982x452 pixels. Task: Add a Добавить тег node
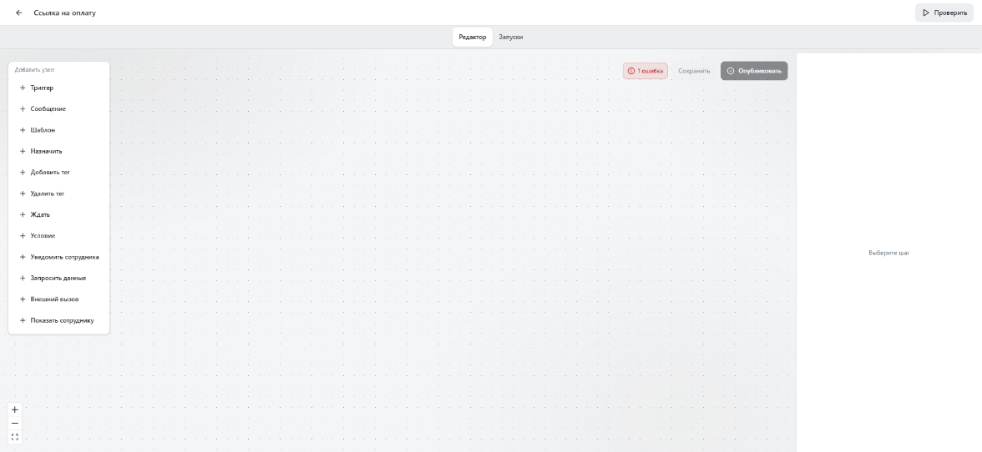click(58, 172)
